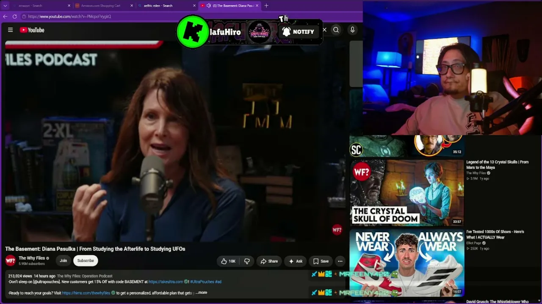Open The Why Files channel name
Image resolution: width=542 pixels, height=304 pixels.
[x=32, y=258]
